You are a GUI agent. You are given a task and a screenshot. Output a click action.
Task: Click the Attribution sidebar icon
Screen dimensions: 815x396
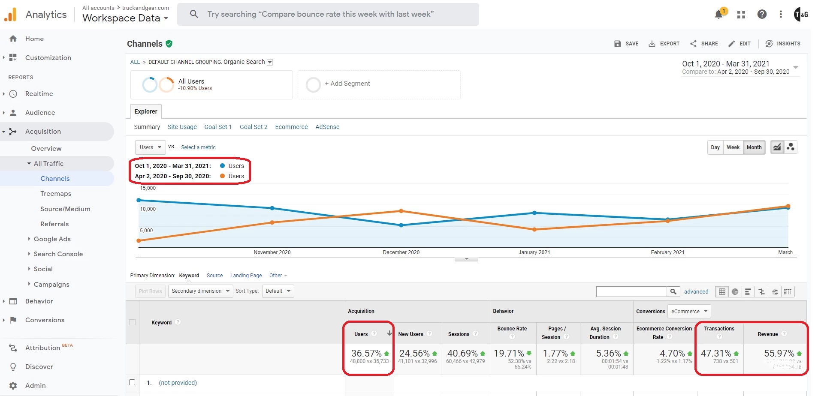(x=13, y=348)
